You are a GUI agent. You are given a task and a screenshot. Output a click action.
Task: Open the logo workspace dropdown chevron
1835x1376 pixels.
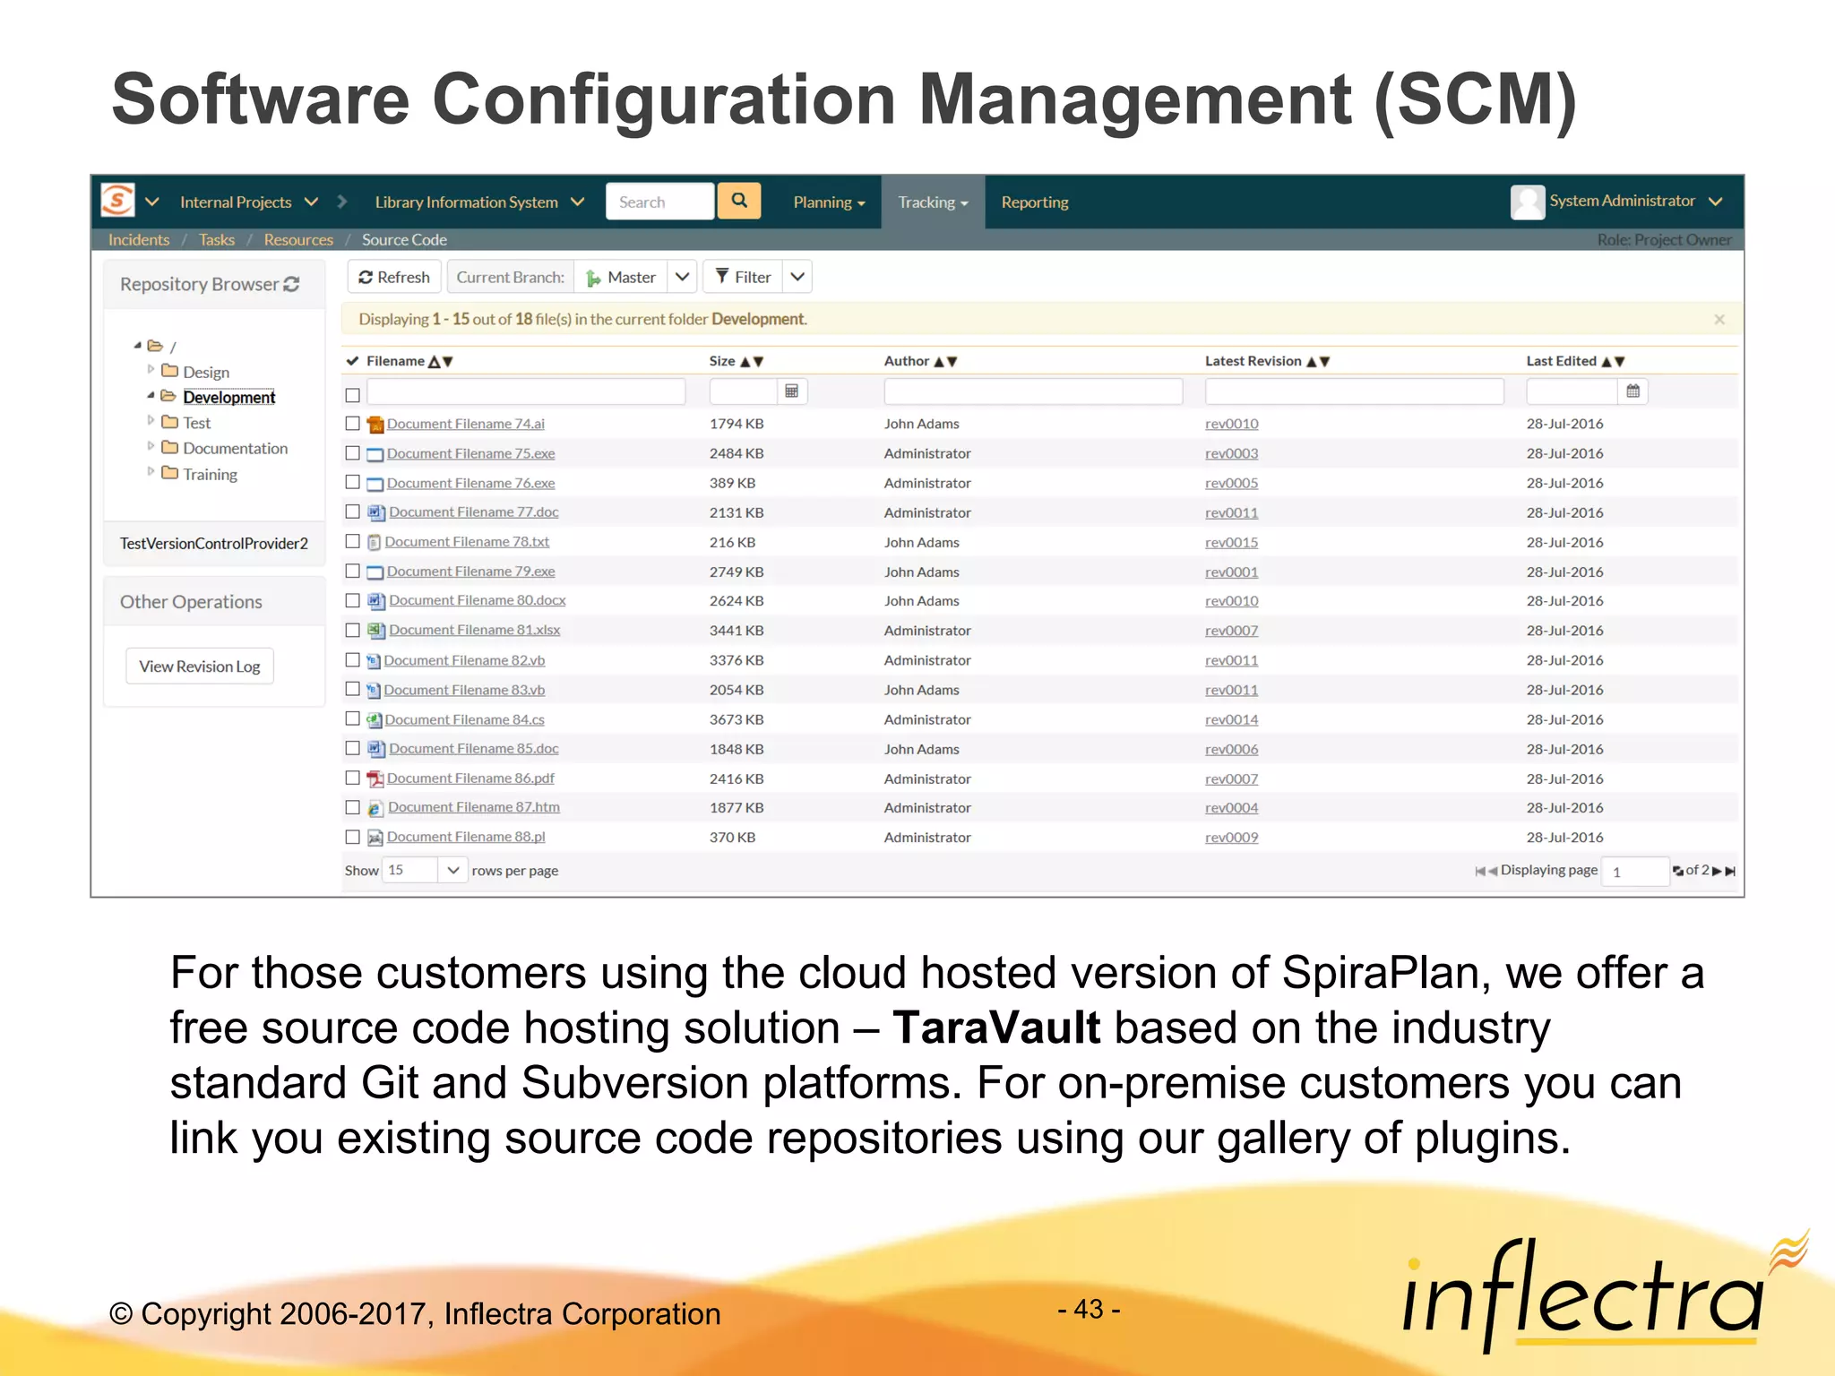pos(151,202)
